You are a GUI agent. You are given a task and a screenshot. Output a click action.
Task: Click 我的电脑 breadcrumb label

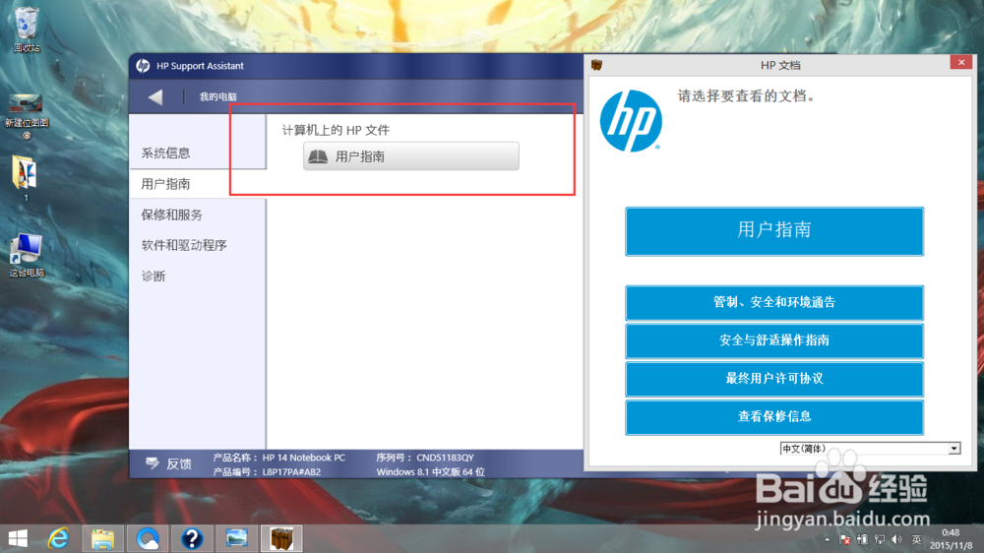(x=217, y=96)
